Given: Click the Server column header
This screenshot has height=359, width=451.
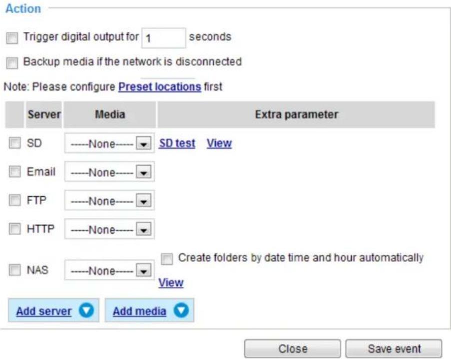Looking at the screenshot, I should click(x=44, y=114).
